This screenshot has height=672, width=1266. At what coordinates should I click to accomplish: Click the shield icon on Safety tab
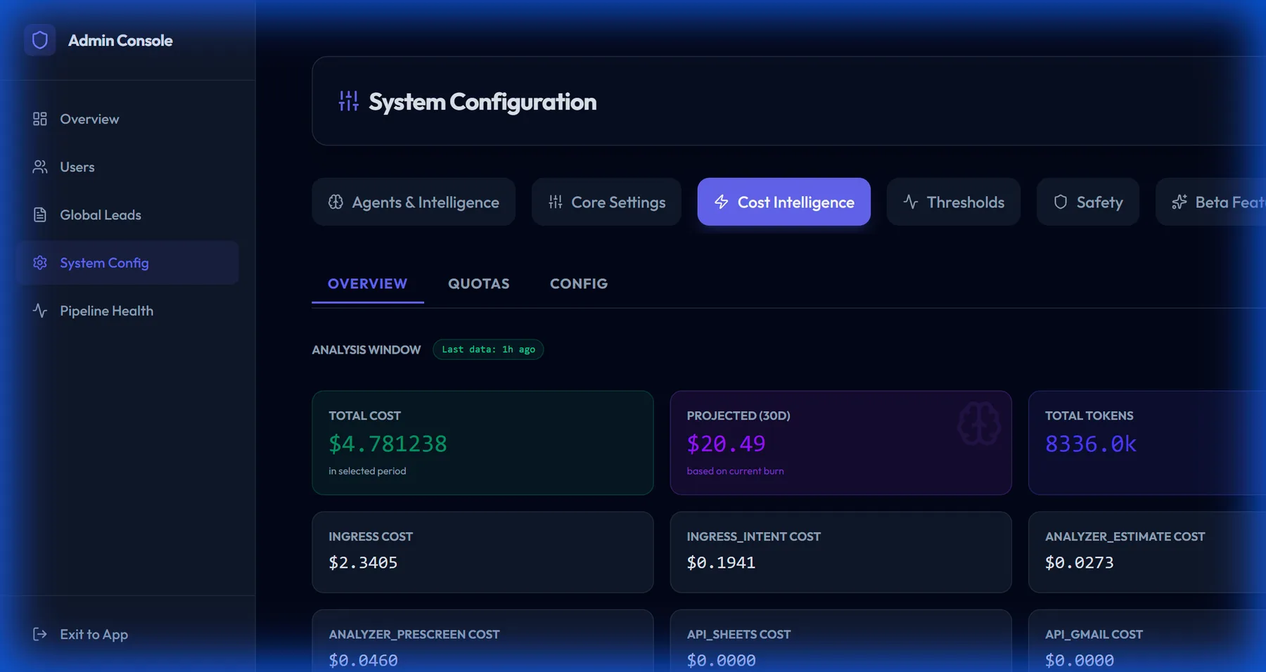1061,202
